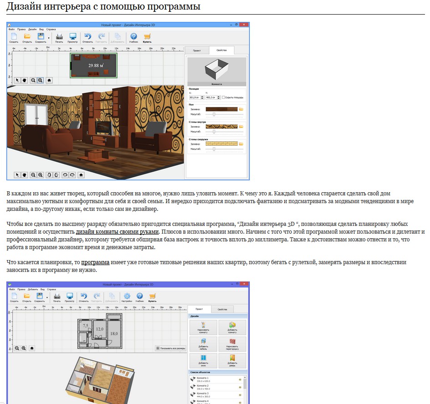430x404 pixels.
Task: Follow link дизайн комнаты своими руками
Action: [117, 232]
